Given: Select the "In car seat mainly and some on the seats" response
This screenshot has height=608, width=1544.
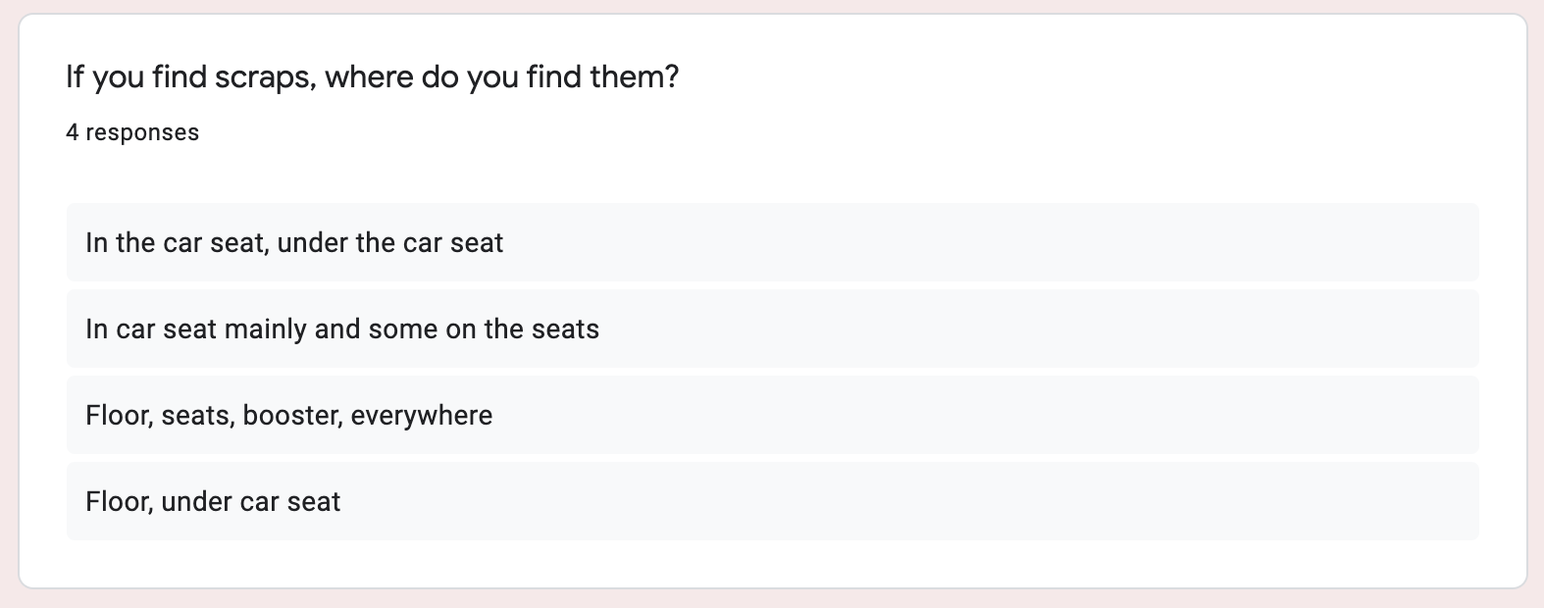Looking at the screenshot, I should (x=772, y=329).
